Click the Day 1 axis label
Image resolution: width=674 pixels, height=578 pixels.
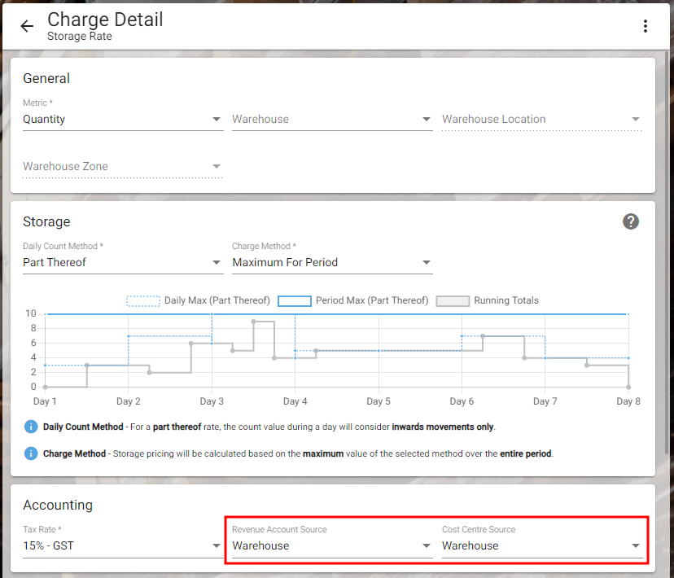click(x=45, y=401)
